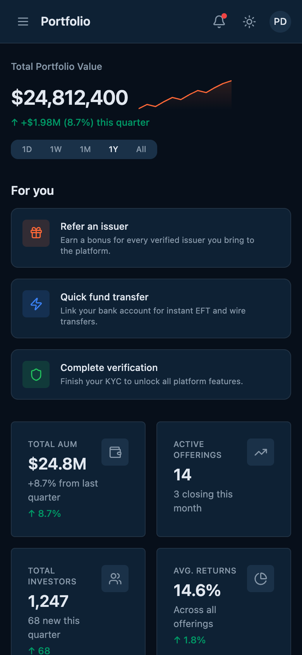Viewport: 302px width, 655px height.
Task: Open Quick fund transfer setup
Action: (151, 308)
